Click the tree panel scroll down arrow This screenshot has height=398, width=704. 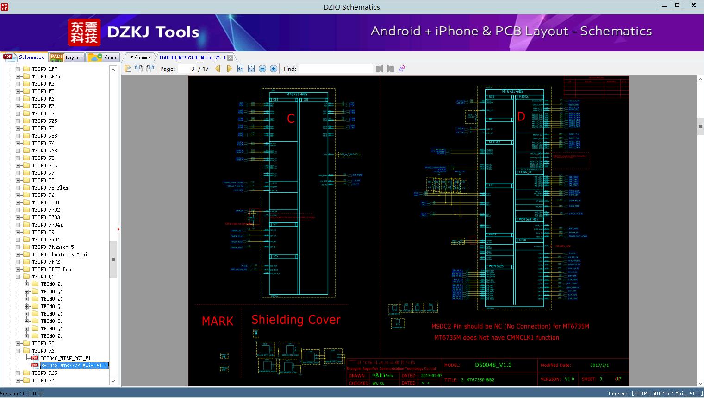coord(113,381)
